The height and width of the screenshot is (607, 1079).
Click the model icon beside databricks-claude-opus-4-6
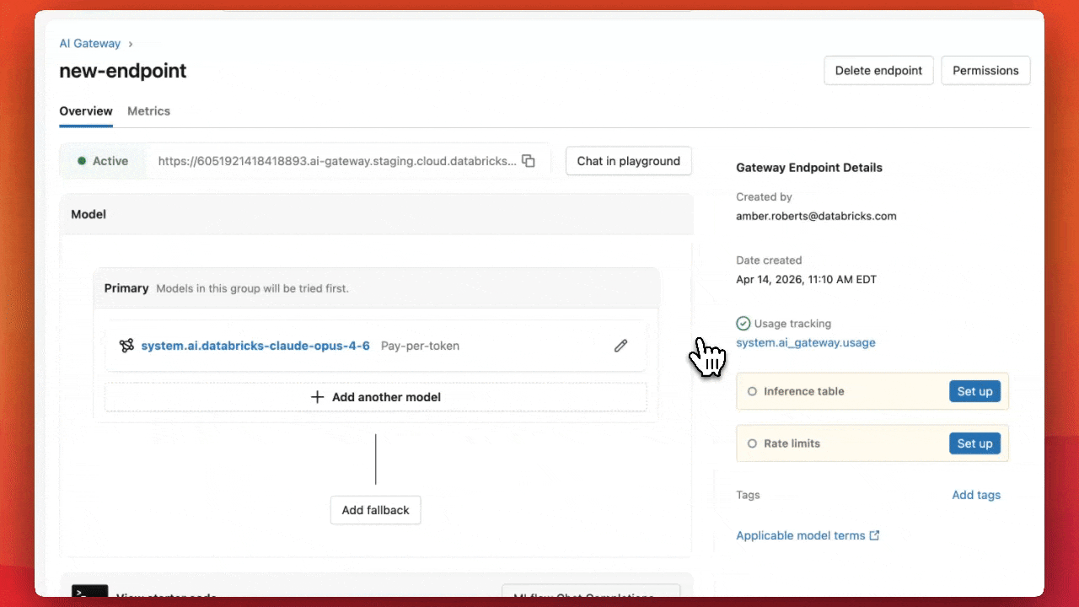[x=126, y=346]
